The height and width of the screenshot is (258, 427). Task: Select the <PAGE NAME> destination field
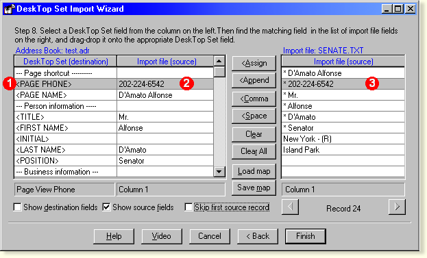pyautogui.click(x=65, y=95)
